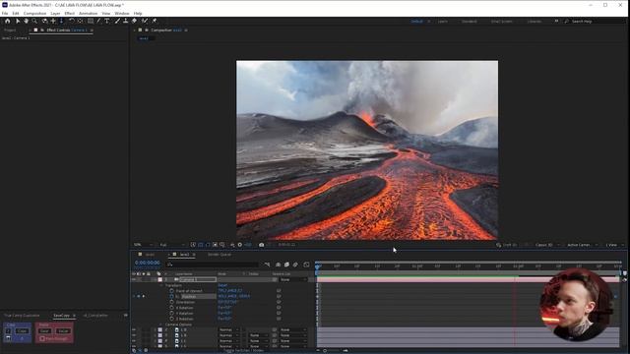Select the Type text tool
630x354 pixels.
click(107, 21)
